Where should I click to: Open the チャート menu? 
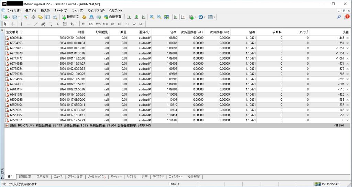click(60, 11)
